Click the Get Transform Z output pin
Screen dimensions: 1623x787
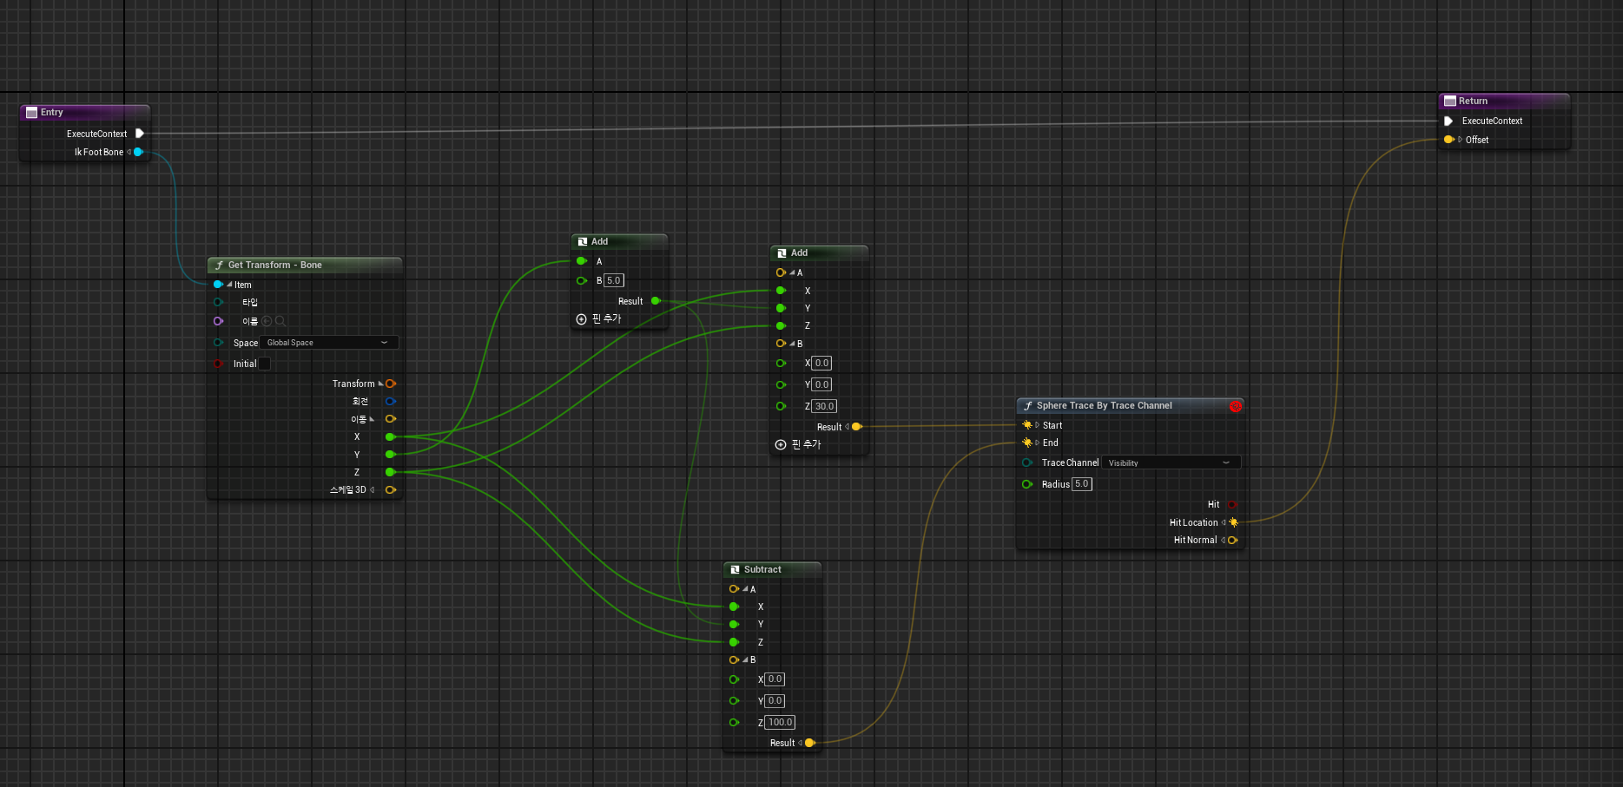(x=390, y=472)
